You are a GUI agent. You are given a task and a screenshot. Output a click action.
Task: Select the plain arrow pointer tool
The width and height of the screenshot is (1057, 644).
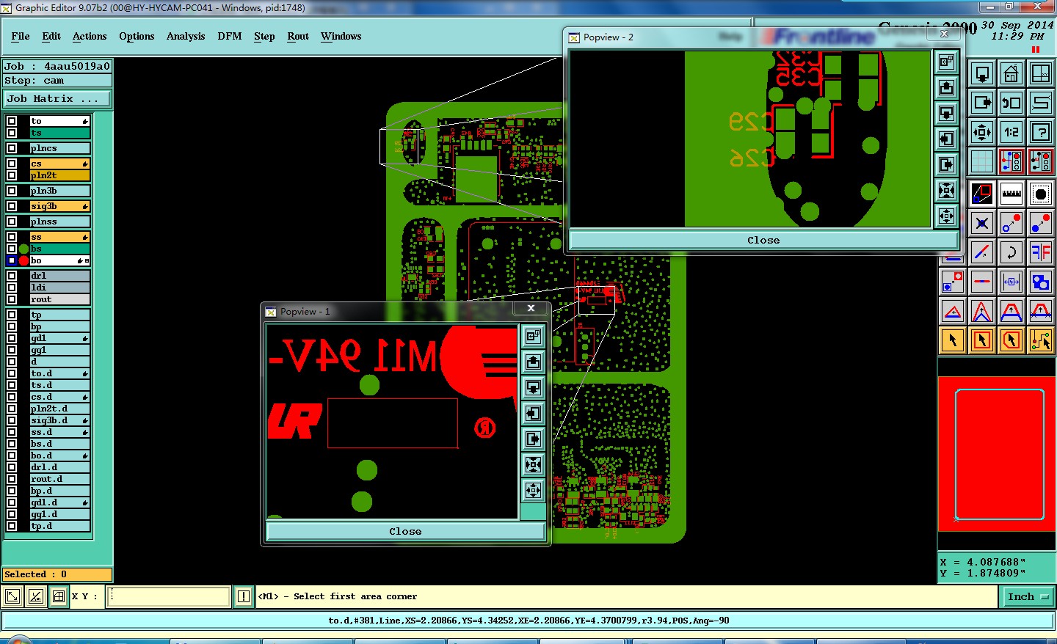point(953,340)
